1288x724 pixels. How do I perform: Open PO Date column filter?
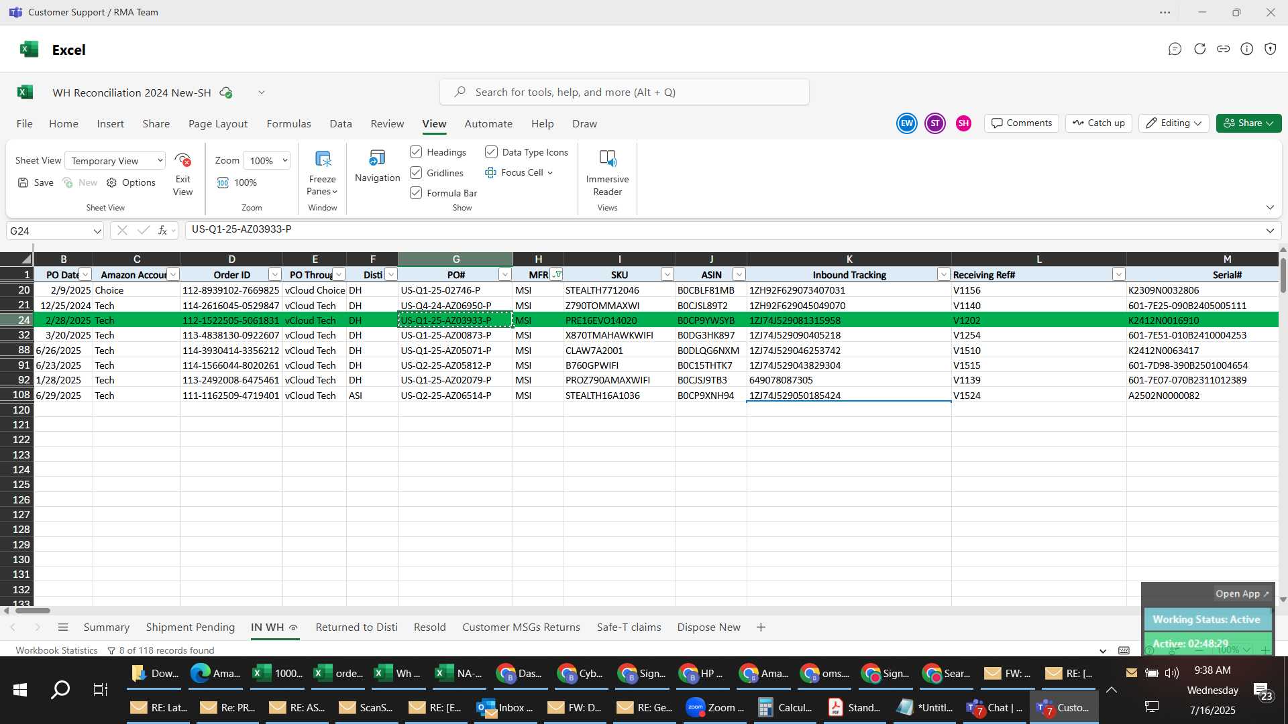point(85,275)
